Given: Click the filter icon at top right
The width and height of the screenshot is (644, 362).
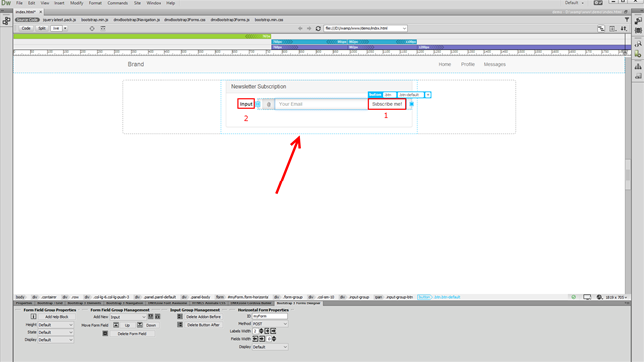Looking at the screenshot, I should 627,19.
